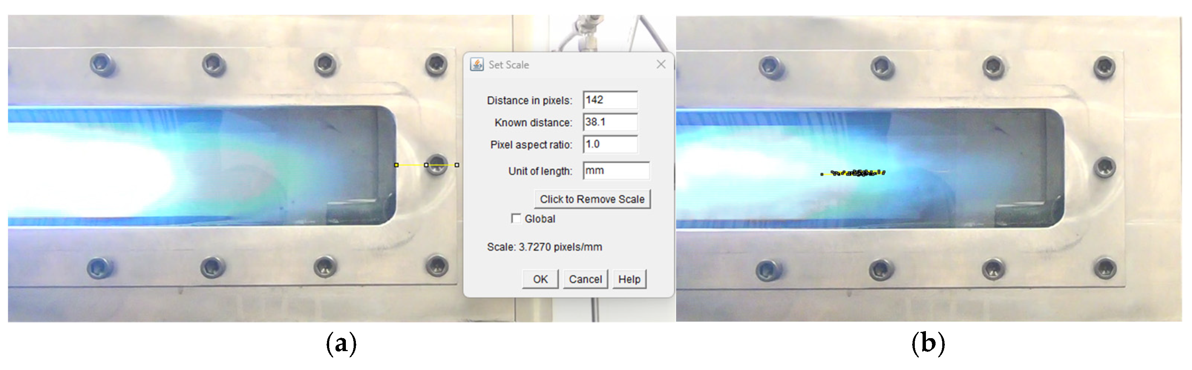
Task: Close the Set Scale dialog window
Action: 661,64
